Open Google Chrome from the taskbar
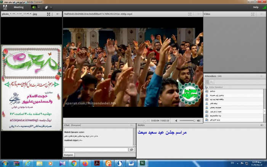Viewport: 267px width, 167px height. pyautogui.click(x=74, y=163)
